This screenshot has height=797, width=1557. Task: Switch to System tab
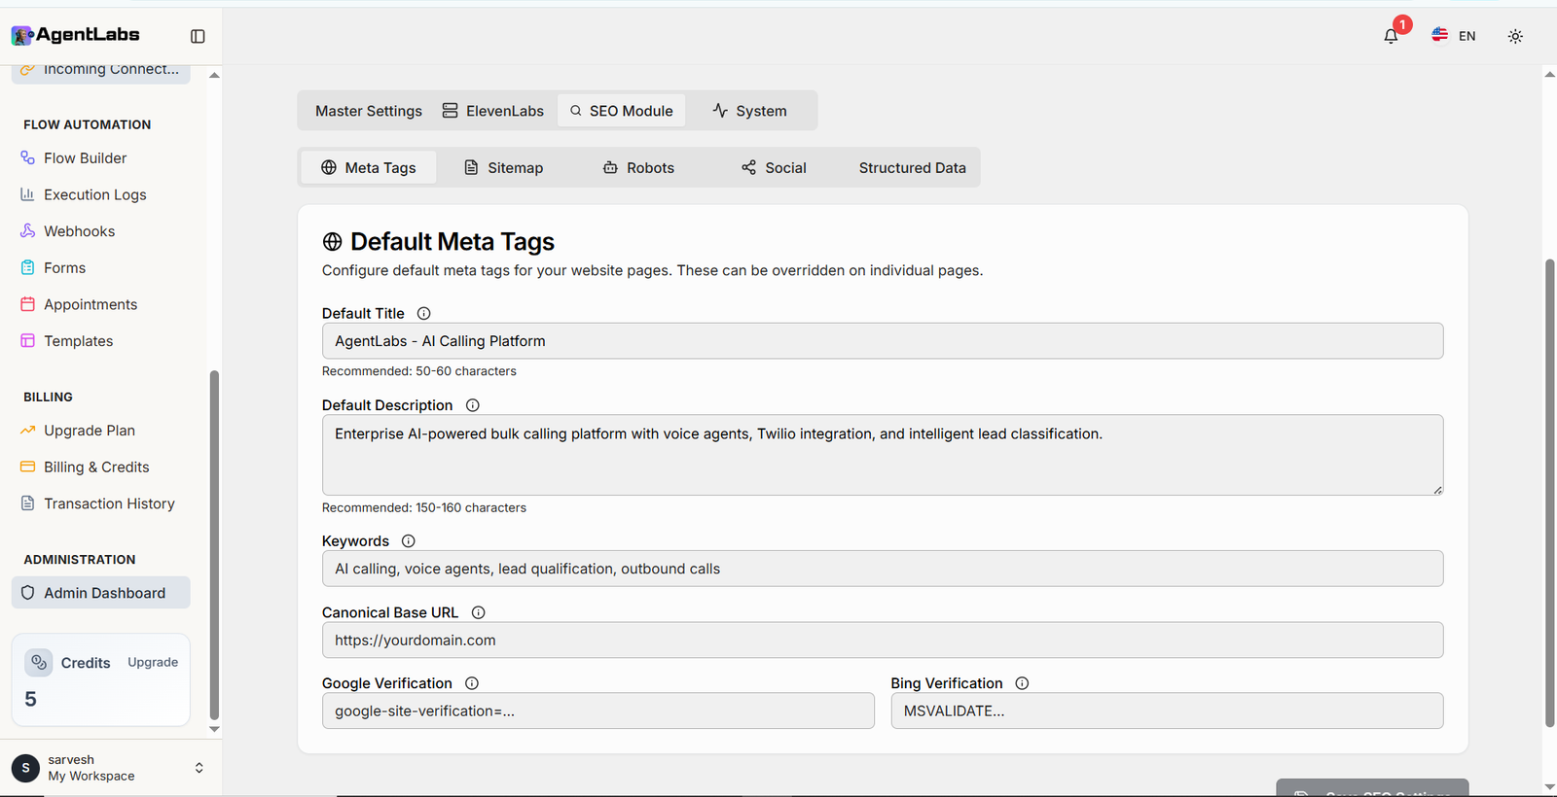[749, 111]
